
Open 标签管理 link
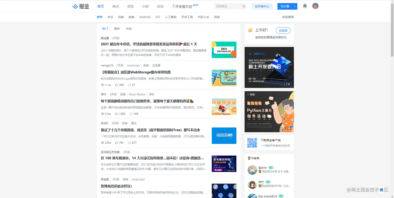288,17
